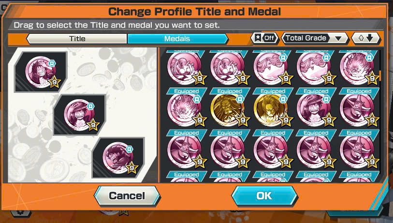This screenshot has width=393, height=223.
Task: Click the top equipped Luffy medal slot
Action: click(41, 72)
